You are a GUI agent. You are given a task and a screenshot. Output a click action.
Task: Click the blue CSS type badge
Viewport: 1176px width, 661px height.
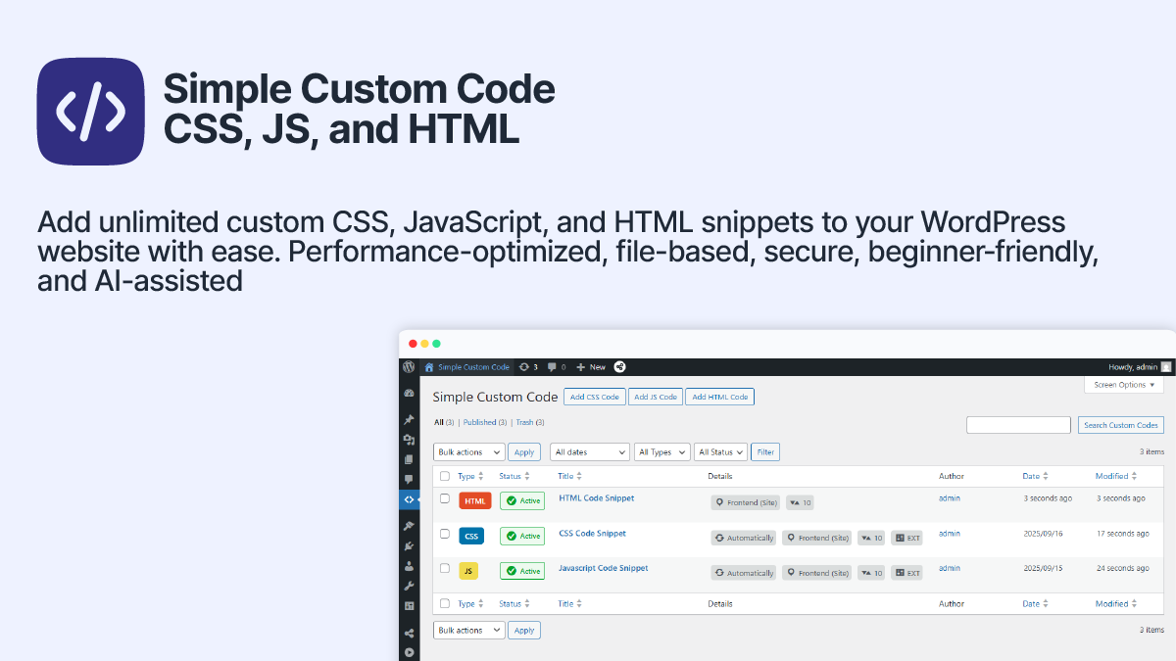click(x=471, y=537)
